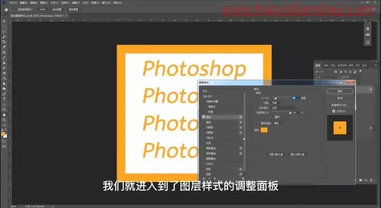Select the Quick Selection tool
The height and width of the screenshot is (208, 381).
(x=4, y=36)
